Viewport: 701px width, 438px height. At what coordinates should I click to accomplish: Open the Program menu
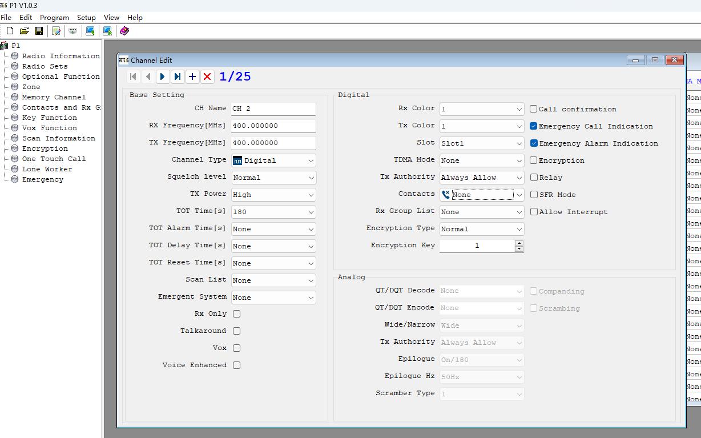(54, 18)
